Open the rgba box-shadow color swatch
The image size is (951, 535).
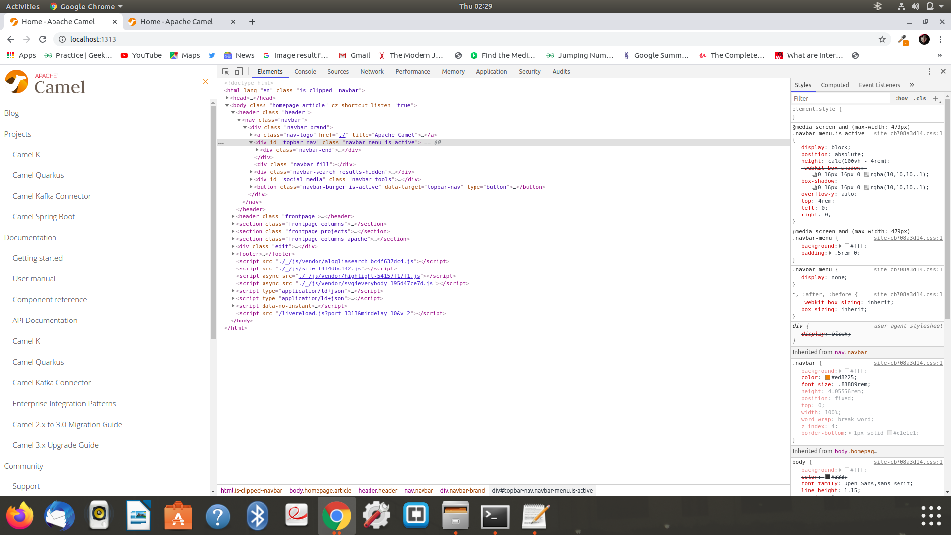tap(867, 187)
